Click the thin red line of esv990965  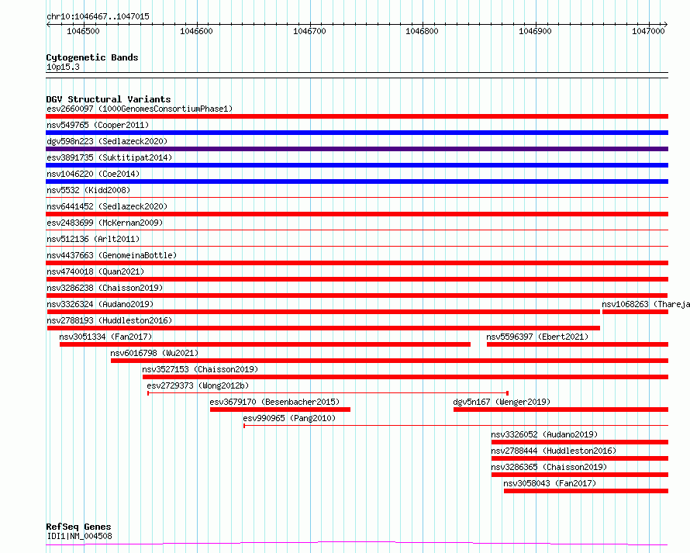[x=456, y=425]
